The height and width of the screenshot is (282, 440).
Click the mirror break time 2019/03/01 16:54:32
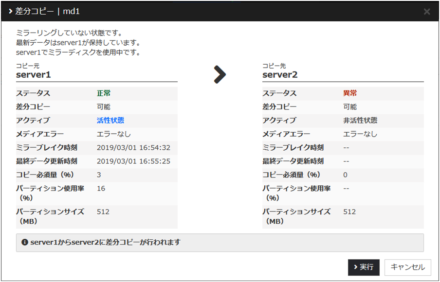pyautogui.click(x=133, y=148)
